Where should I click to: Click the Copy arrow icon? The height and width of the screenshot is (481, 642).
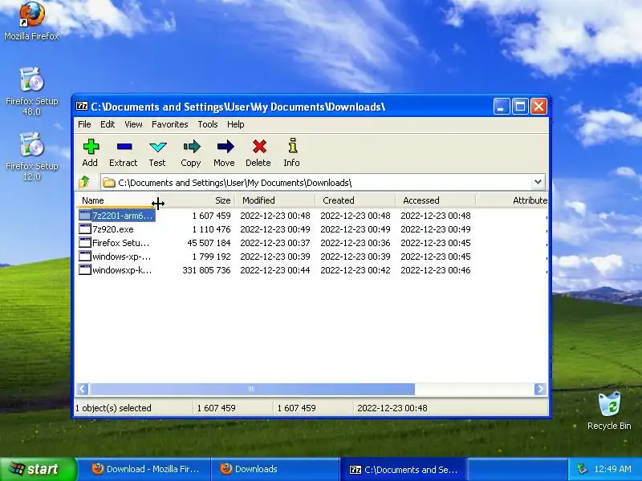pos(192,147)
